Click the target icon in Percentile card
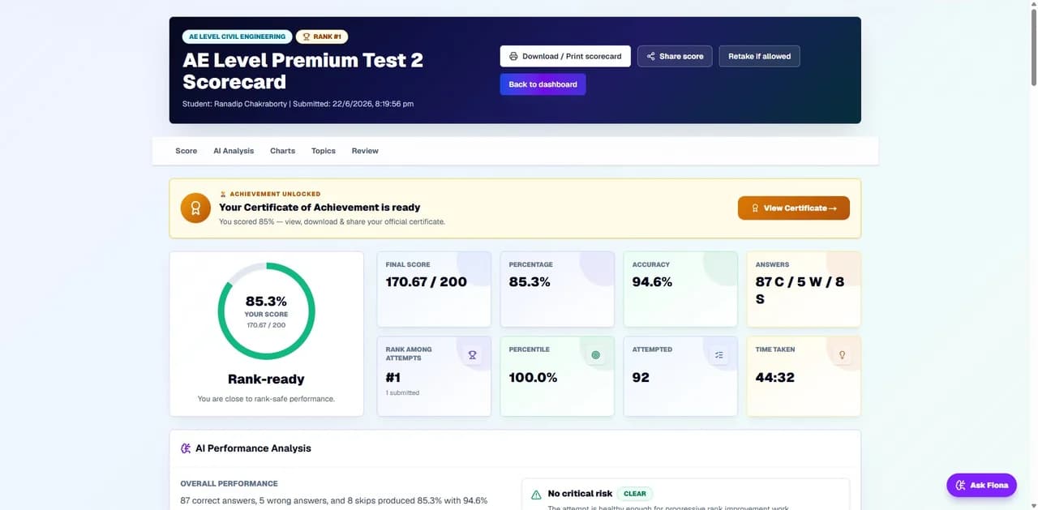The image size is (1038, 510). 595,355
